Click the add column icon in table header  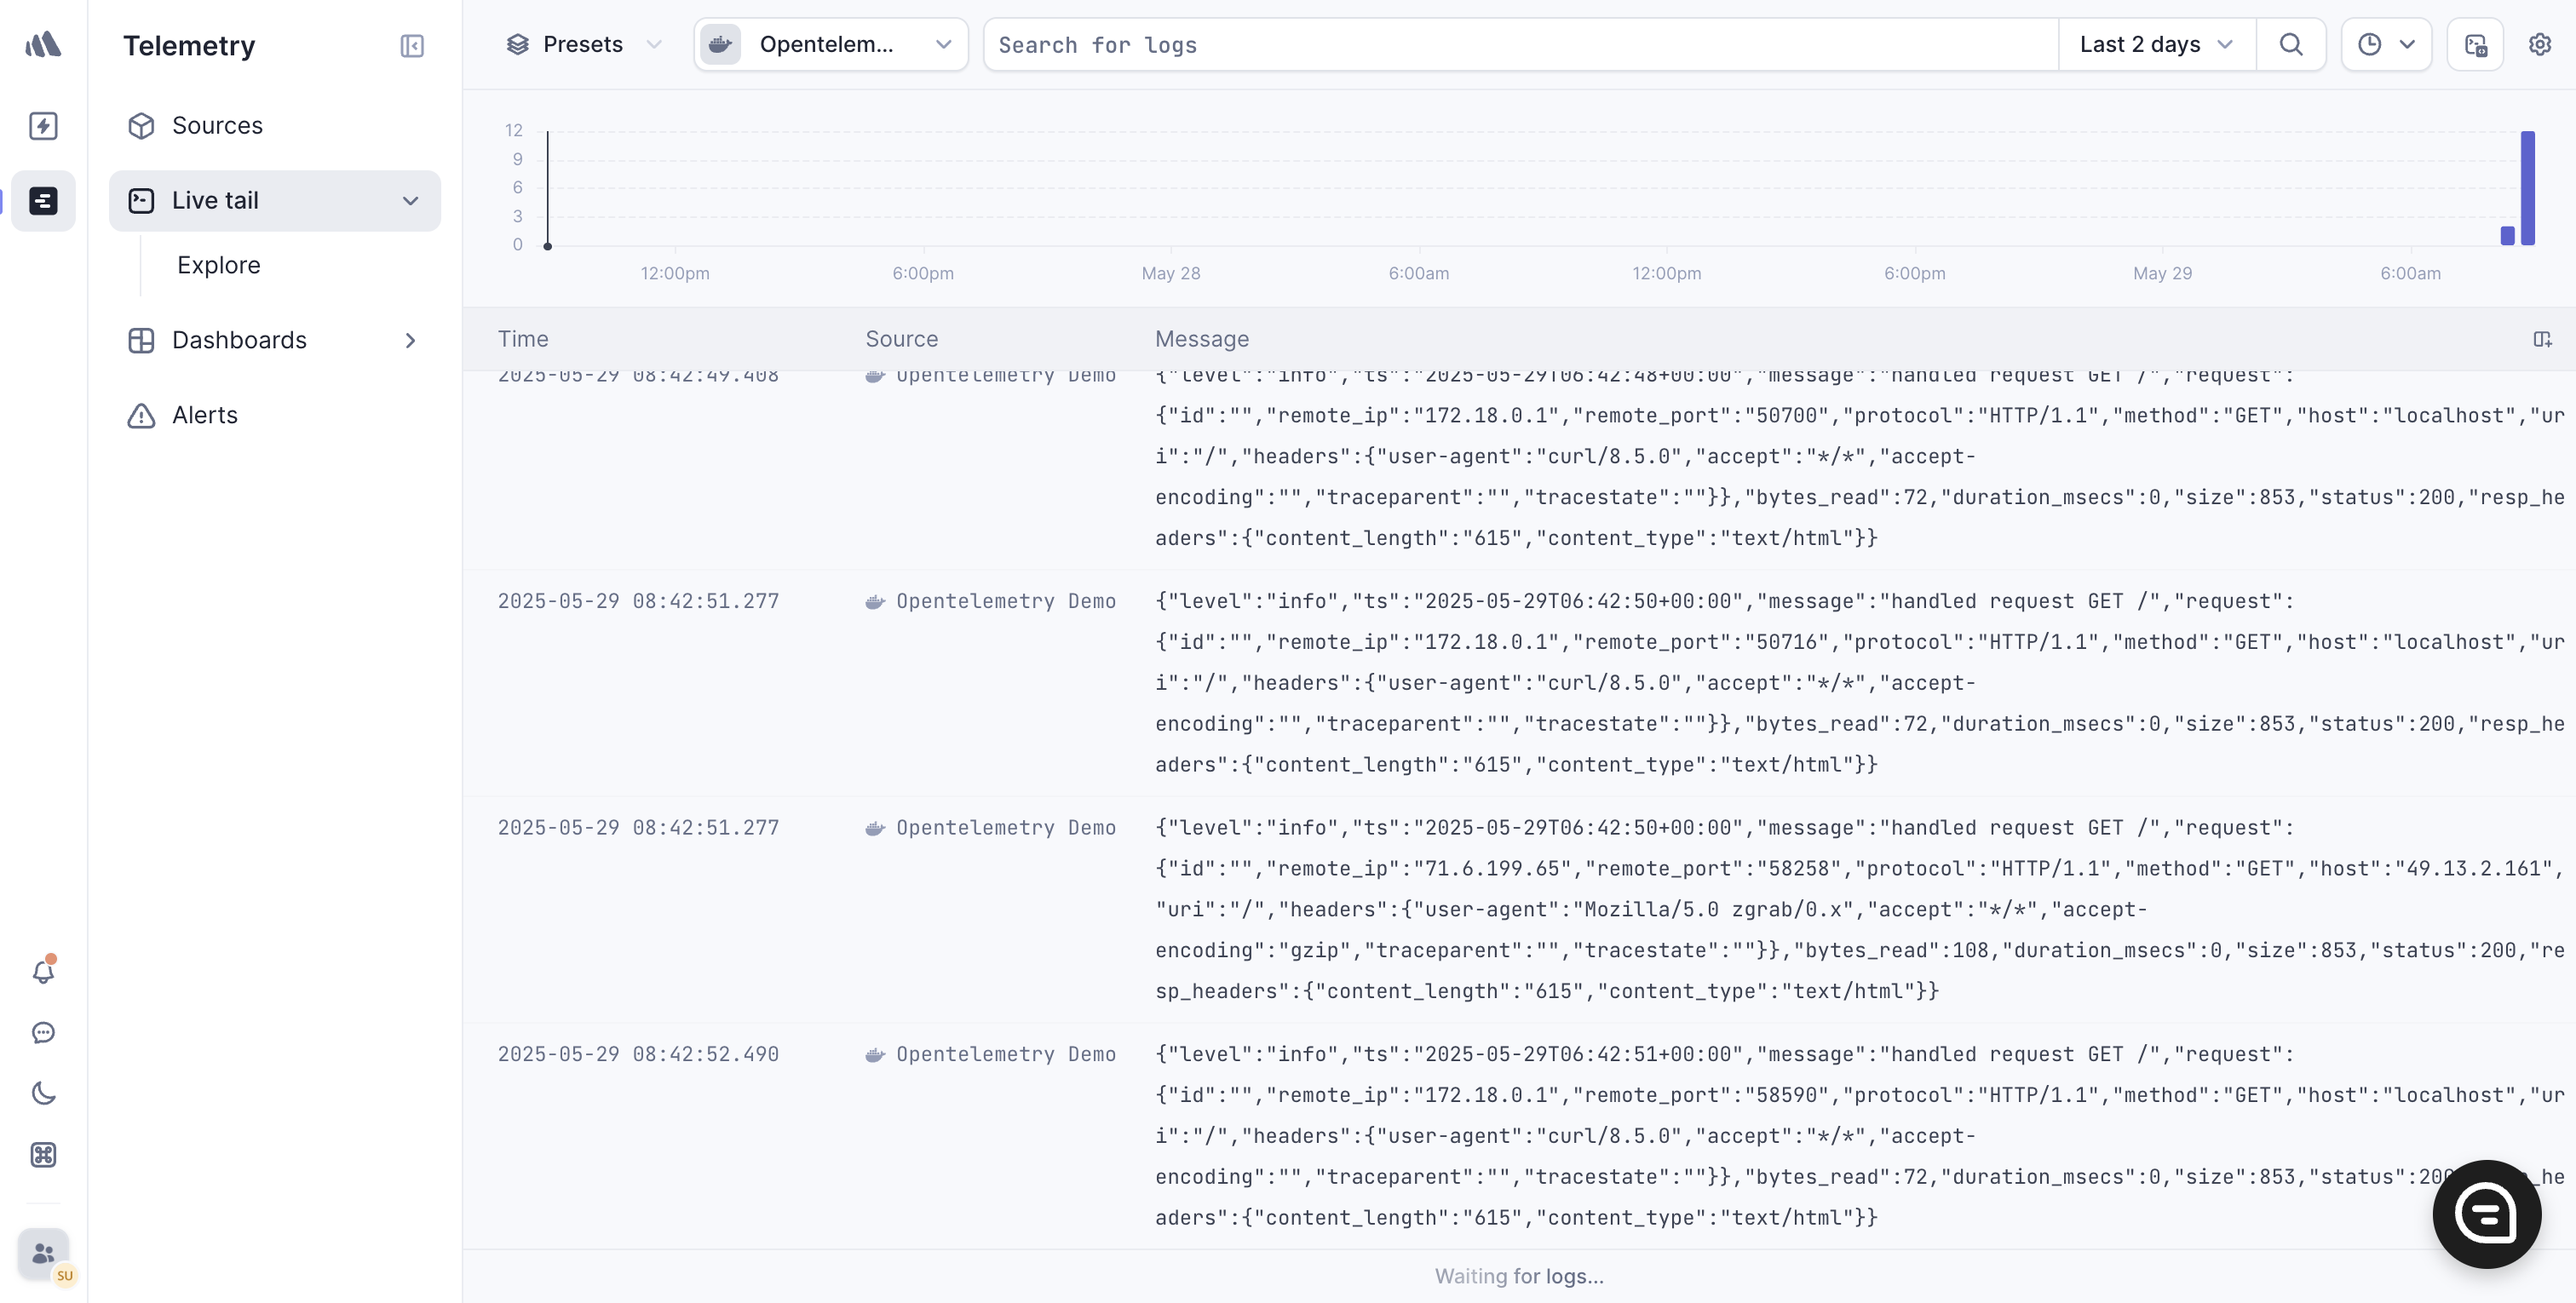coord(2541,340)
